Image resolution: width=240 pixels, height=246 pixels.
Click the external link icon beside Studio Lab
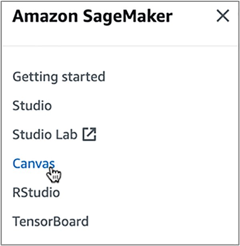(x=90, y=135)
